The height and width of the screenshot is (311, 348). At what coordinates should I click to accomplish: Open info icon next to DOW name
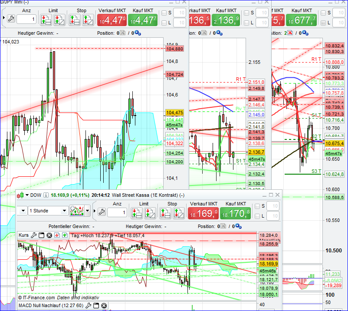pos(46,195)
